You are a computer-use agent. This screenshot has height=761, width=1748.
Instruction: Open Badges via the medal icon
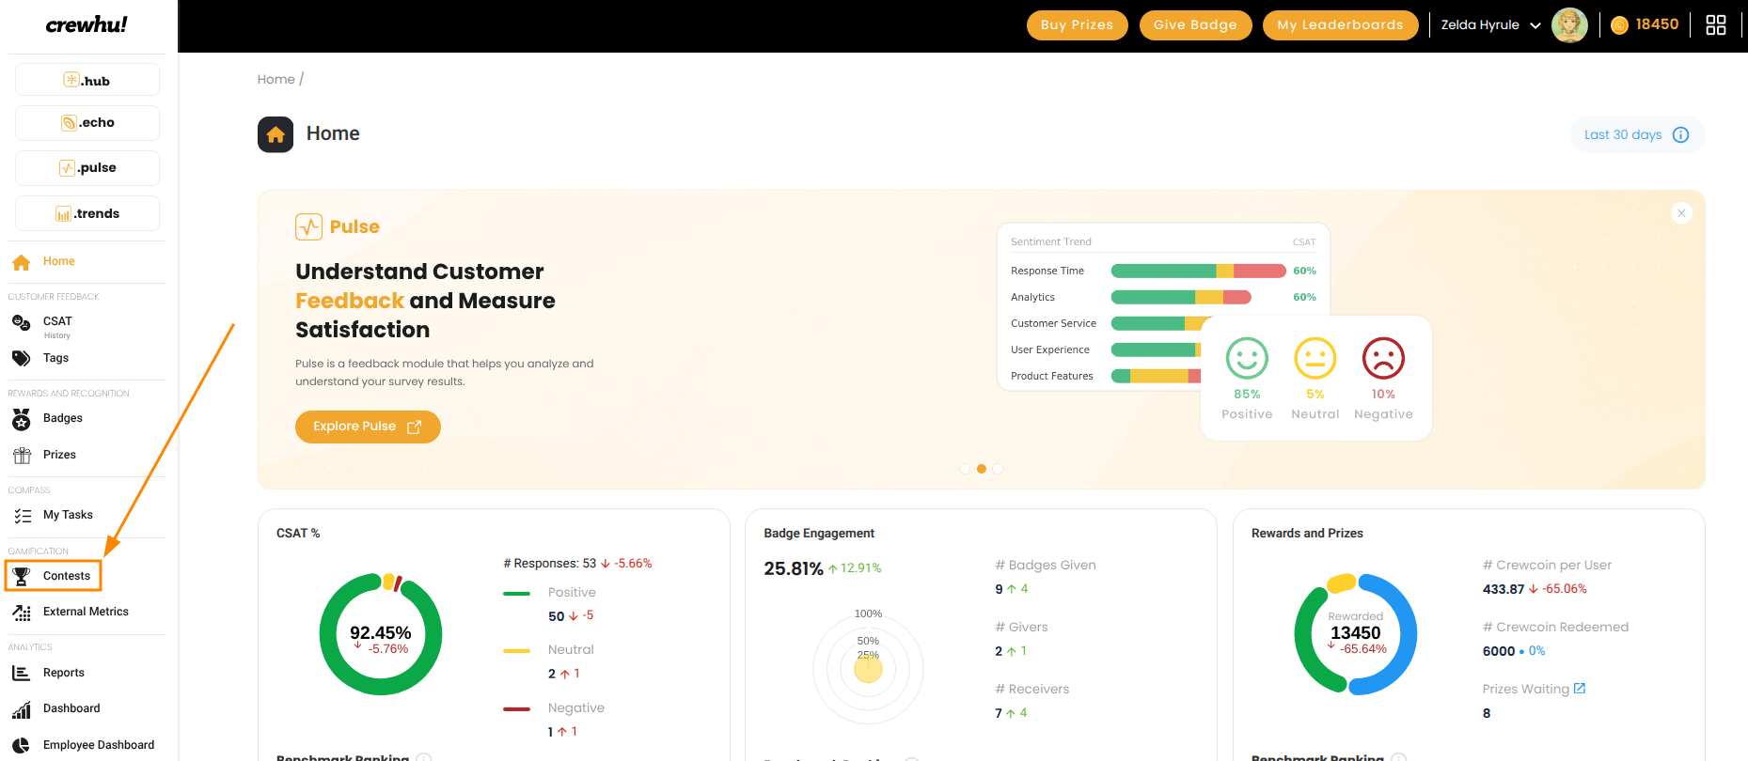[x=22, y=419]
